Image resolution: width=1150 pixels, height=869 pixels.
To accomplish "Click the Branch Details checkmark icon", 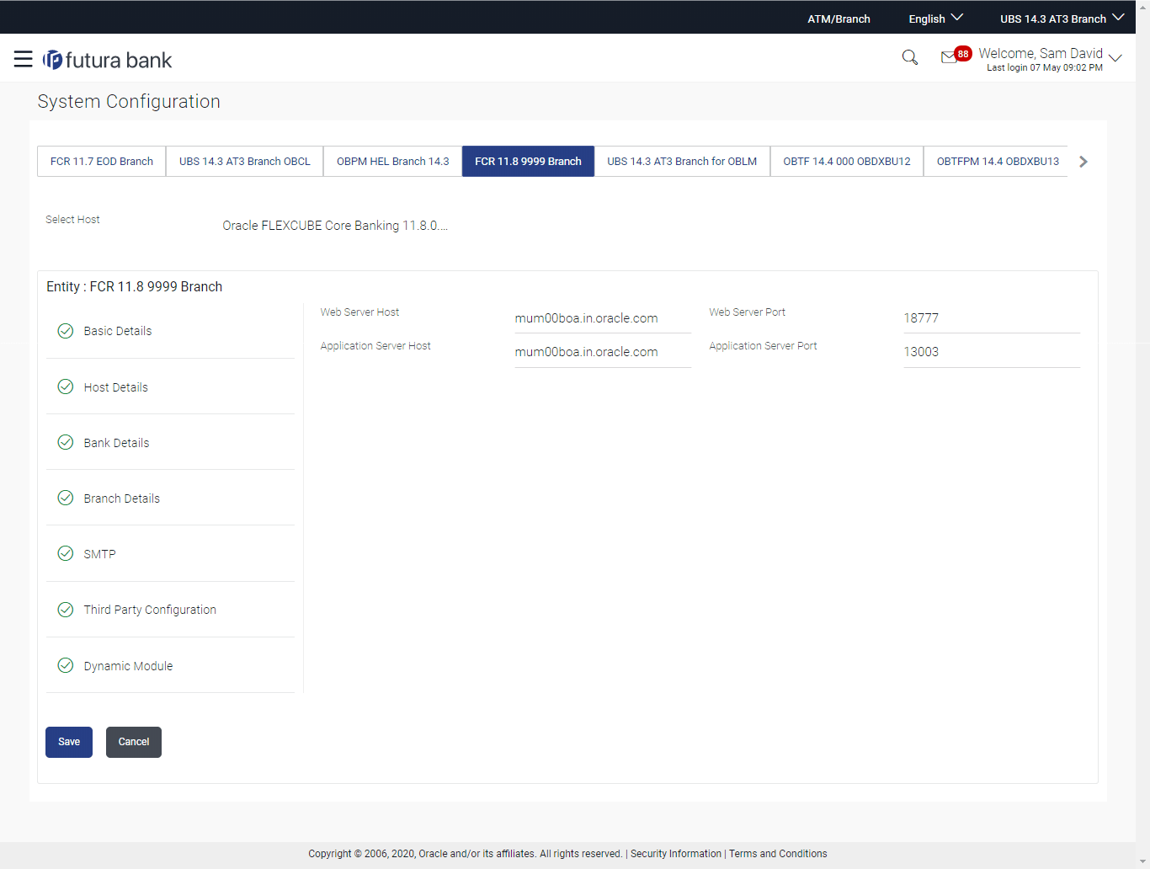I will pos(66,498).
